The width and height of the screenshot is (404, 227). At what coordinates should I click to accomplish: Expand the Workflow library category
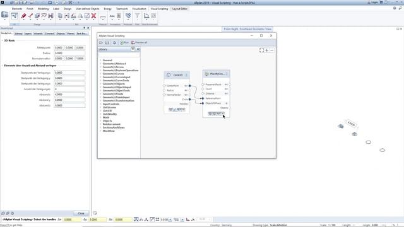click(100, 131)
